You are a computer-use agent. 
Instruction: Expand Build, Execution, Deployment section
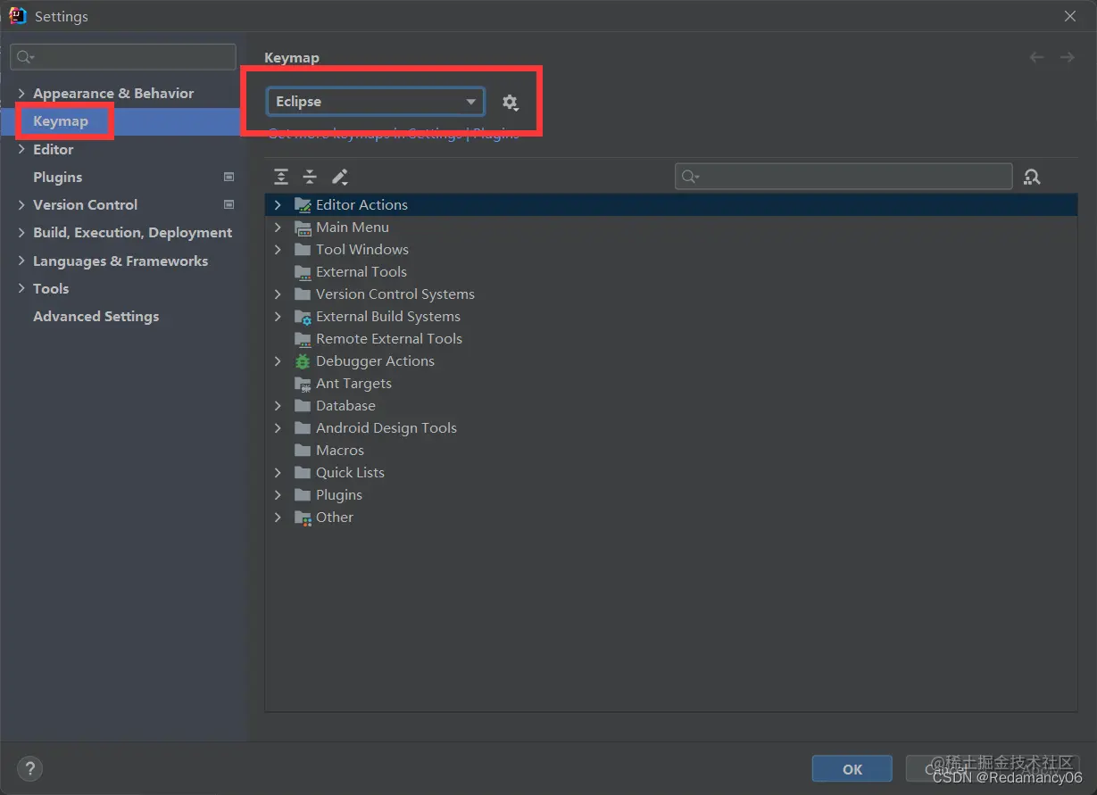coord(21,233)
